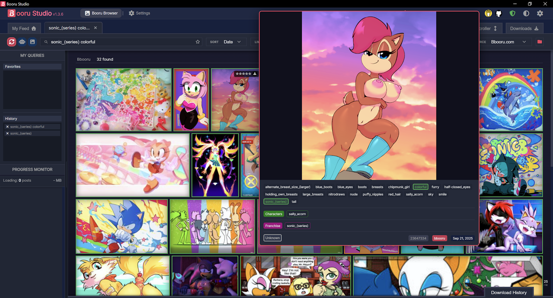Image resolution: width=553 pixels, height=298 pixels.
Task: Select the sonic_(series) colorful tab
Action: click(73, 28)
